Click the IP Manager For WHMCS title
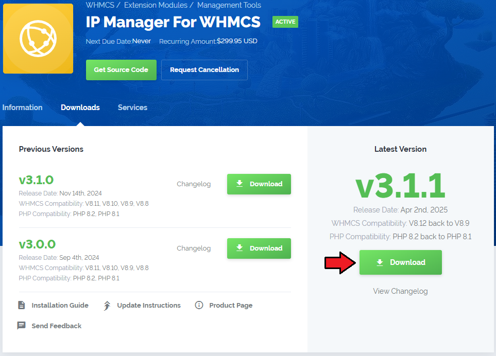The image size is (496, 356). pos(173,22)
